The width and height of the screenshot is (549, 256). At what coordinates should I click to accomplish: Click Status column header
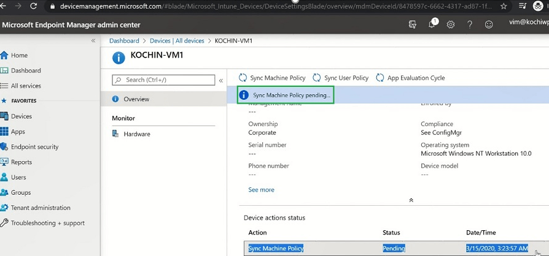pyautogui.click(x=391, y=233)
